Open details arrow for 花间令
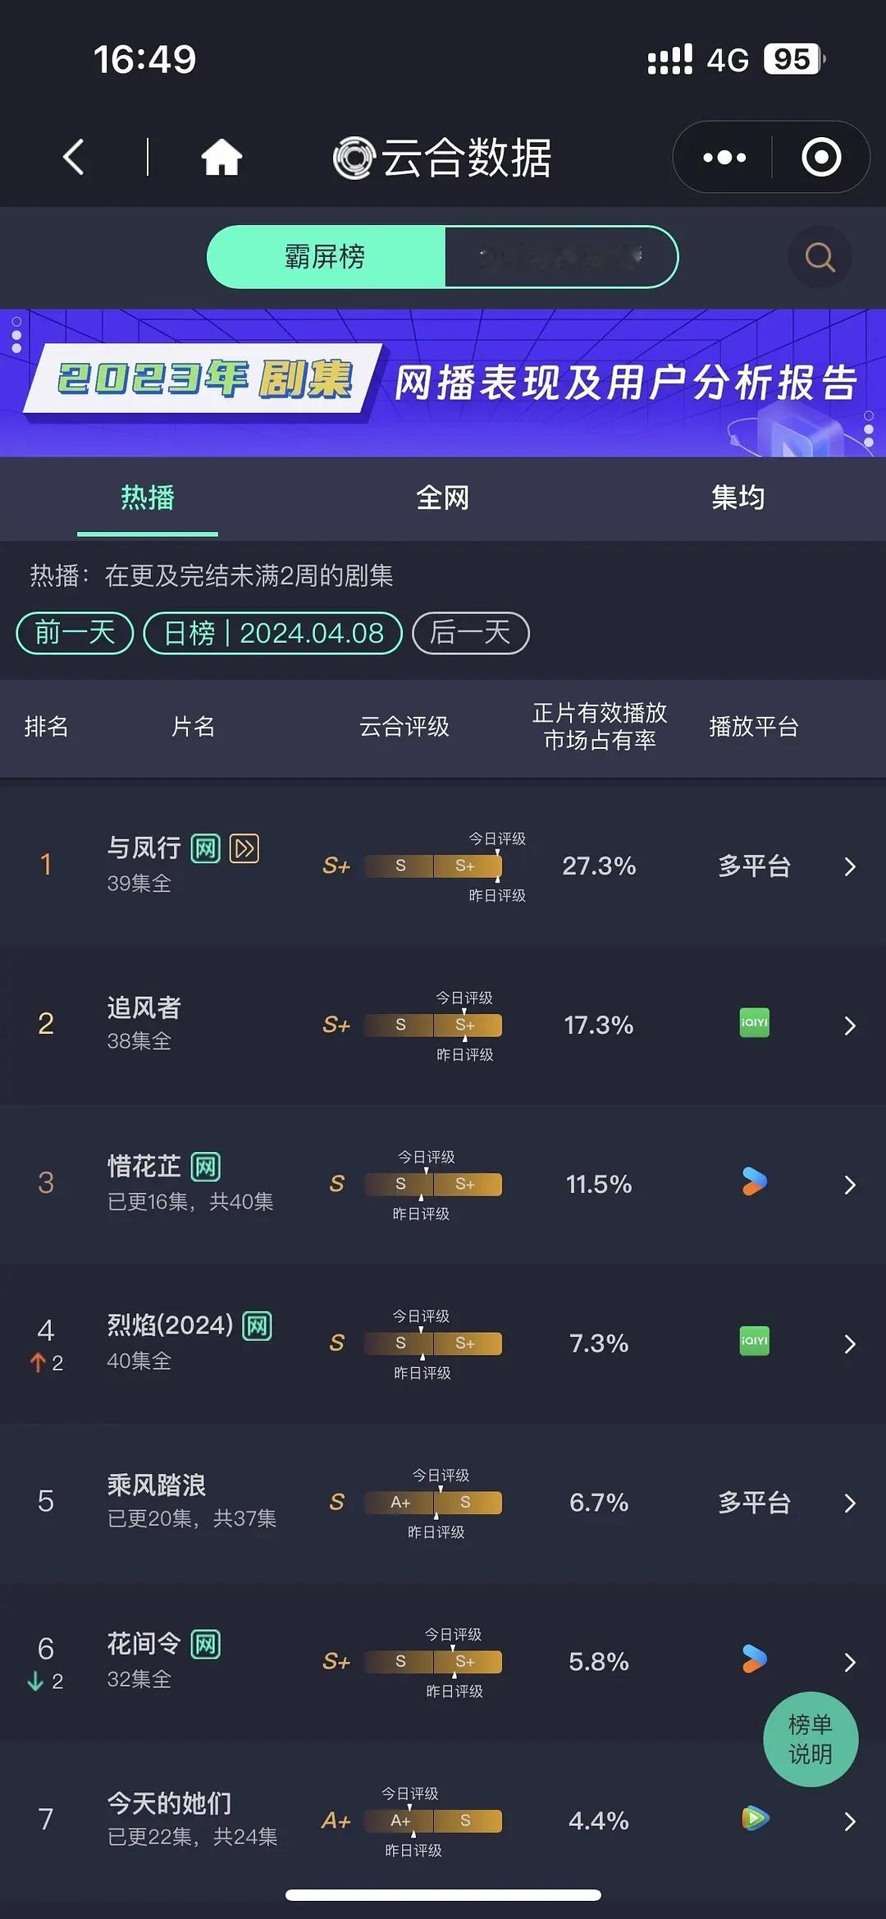The image size is (886, 1919). coord(849,1662)
